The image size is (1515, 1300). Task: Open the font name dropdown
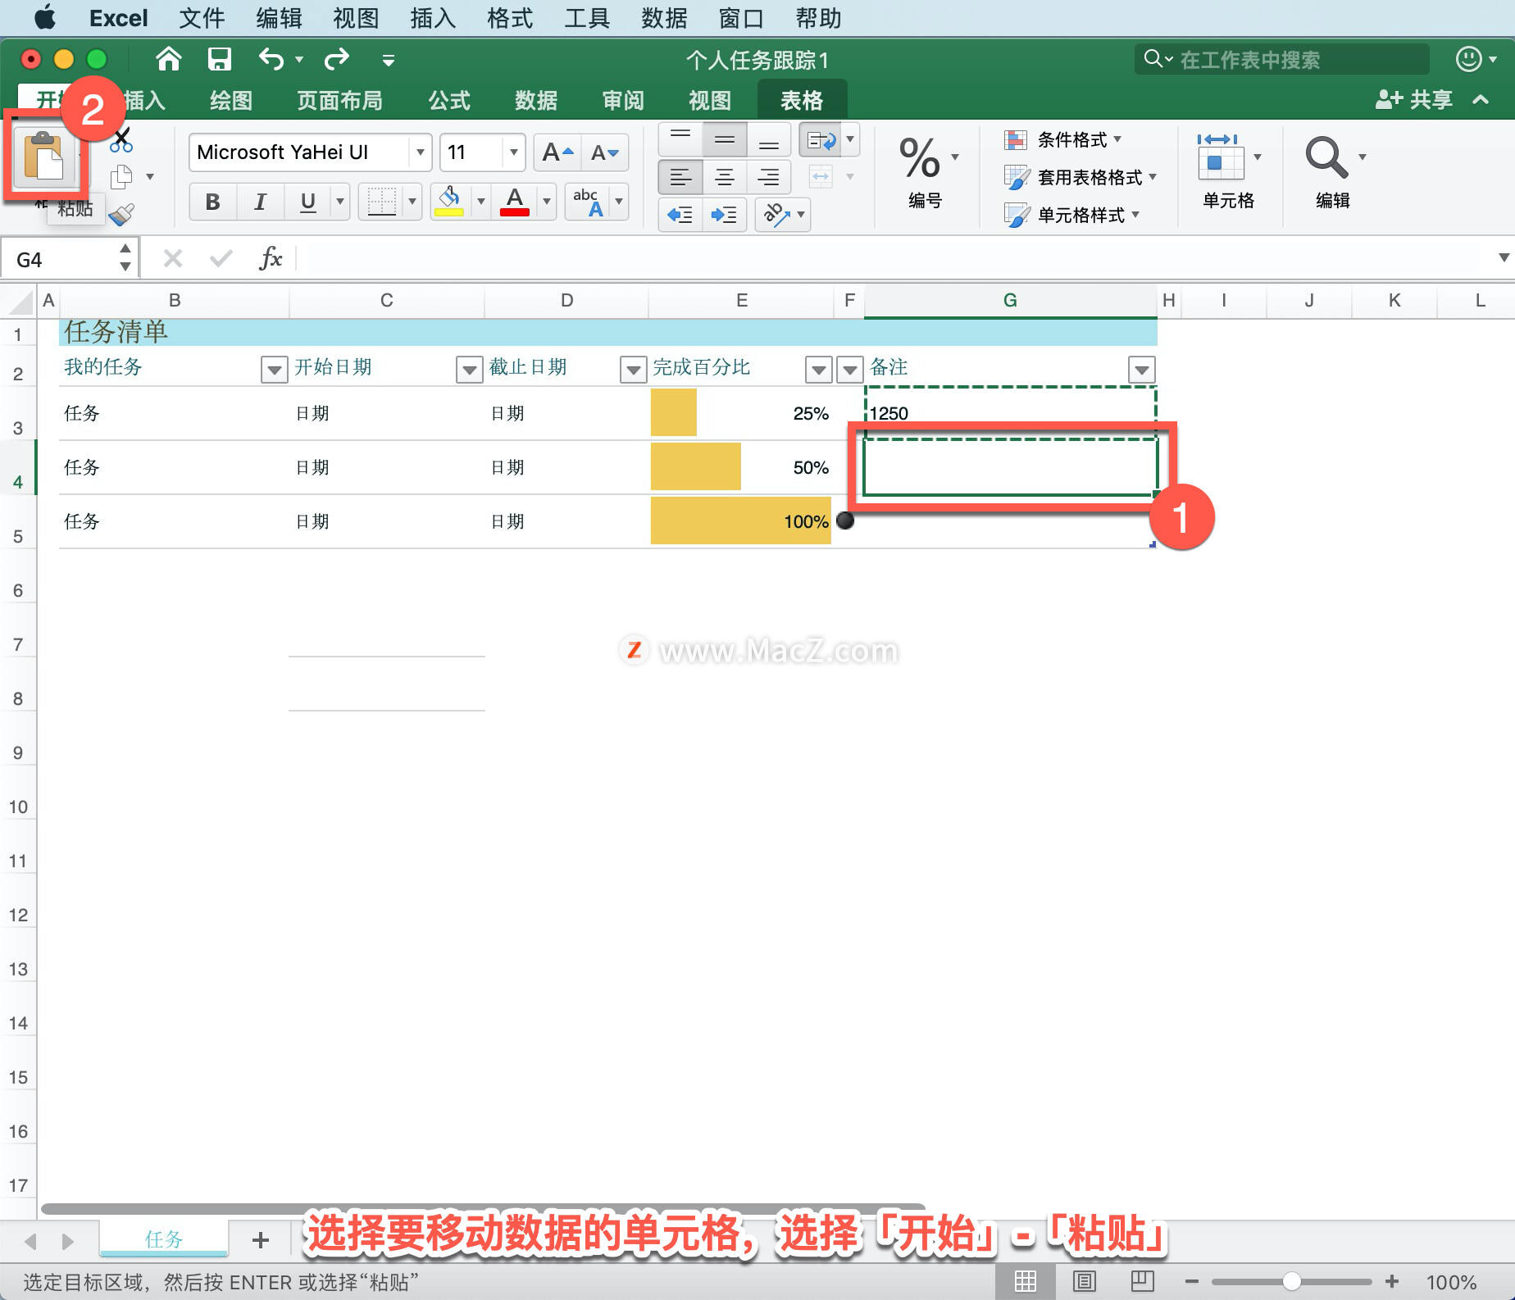[420, 152]
